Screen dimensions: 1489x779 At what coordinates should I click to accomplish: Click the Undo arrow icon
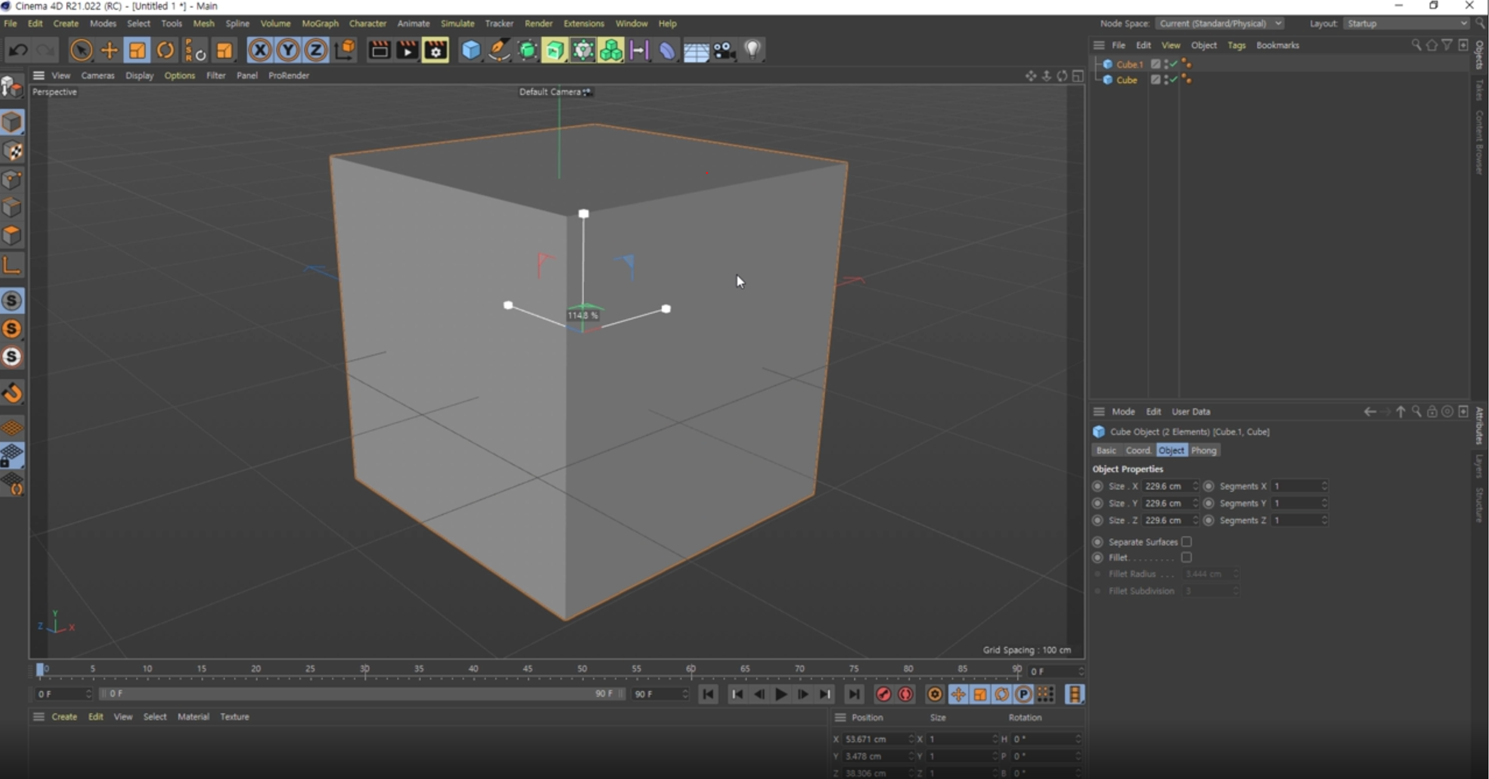17,51
